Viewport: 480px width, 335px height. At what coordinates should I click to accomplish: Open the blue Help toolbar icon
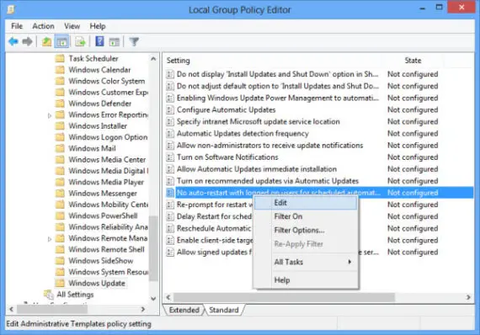[x=99, y=41]
